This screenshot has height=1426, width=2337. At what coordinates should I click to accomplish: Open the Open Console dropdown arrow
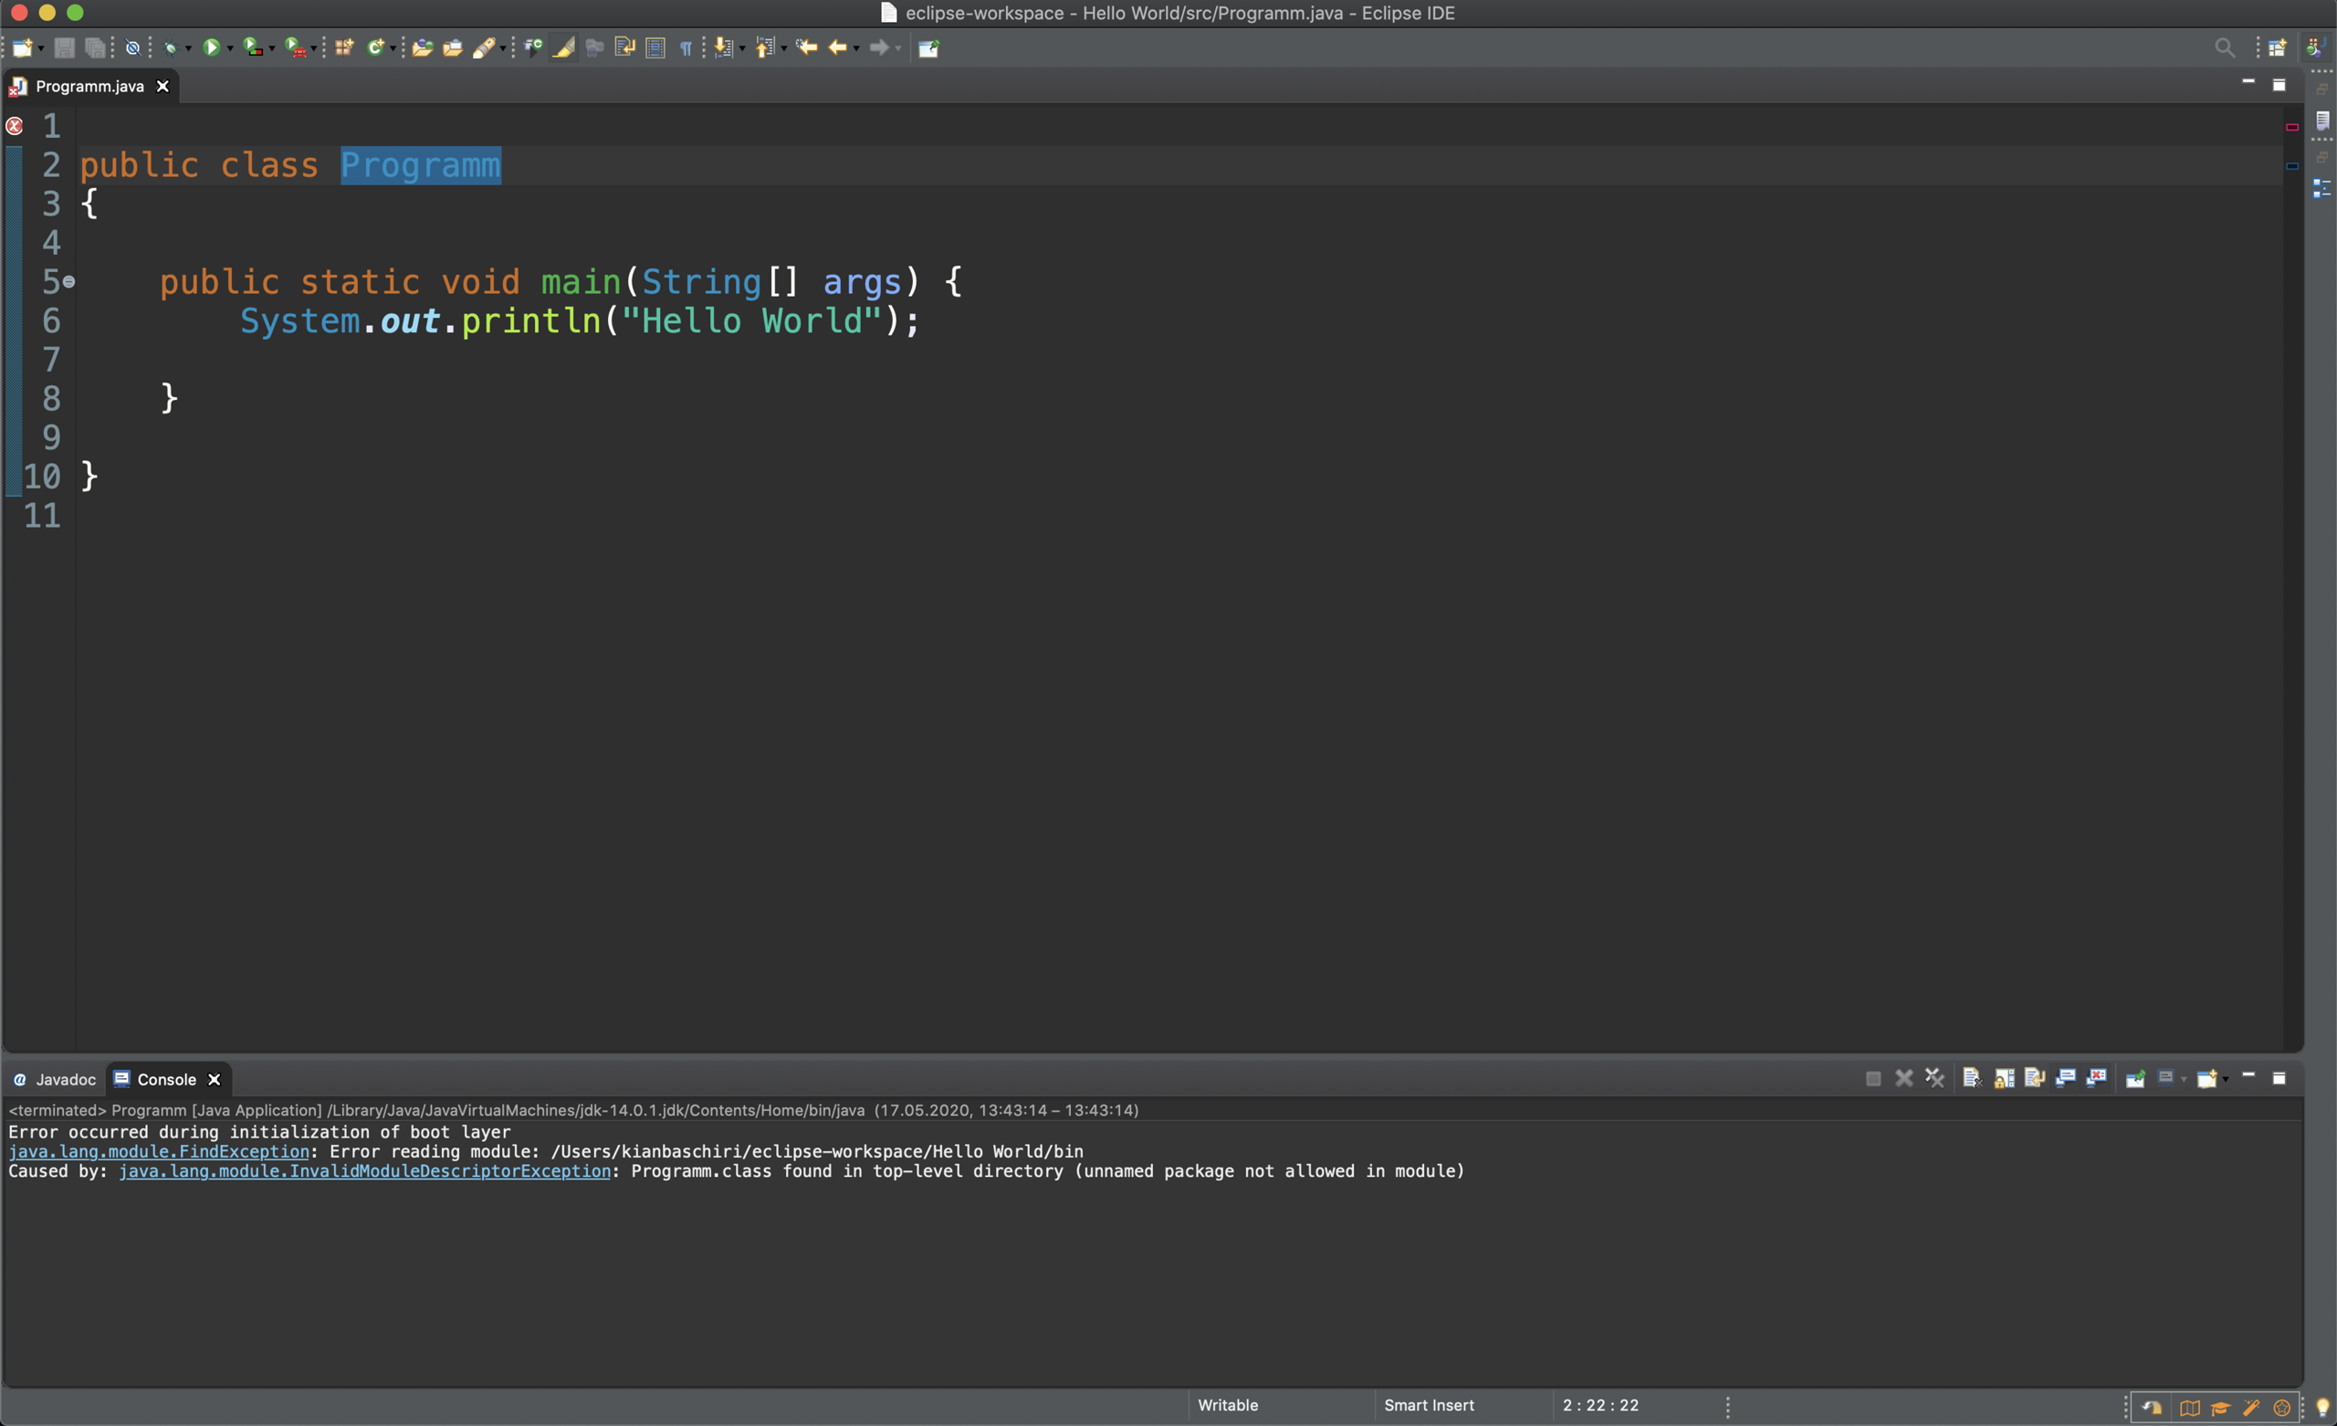pyautogui.click(x=2225, y=1080)
